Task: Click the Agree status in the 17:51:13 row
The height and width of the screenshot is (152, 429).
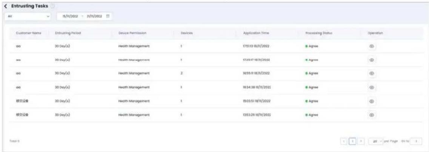Action: 312,46
